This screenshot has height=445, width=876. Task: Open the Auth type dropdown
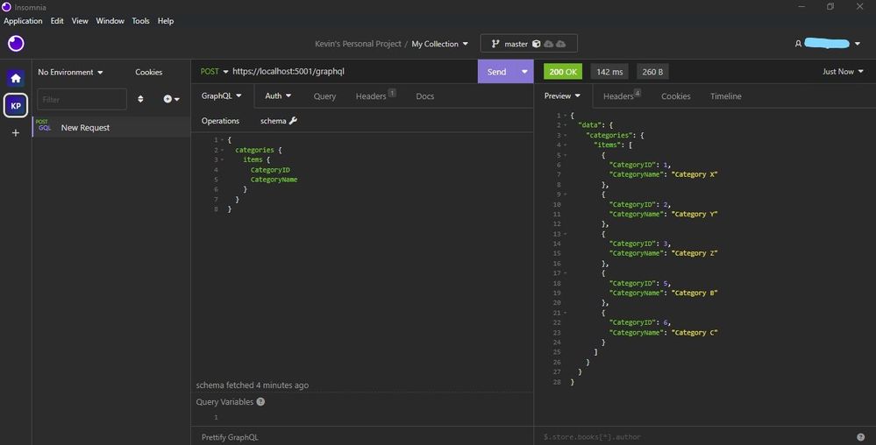[x=278, y=95]
